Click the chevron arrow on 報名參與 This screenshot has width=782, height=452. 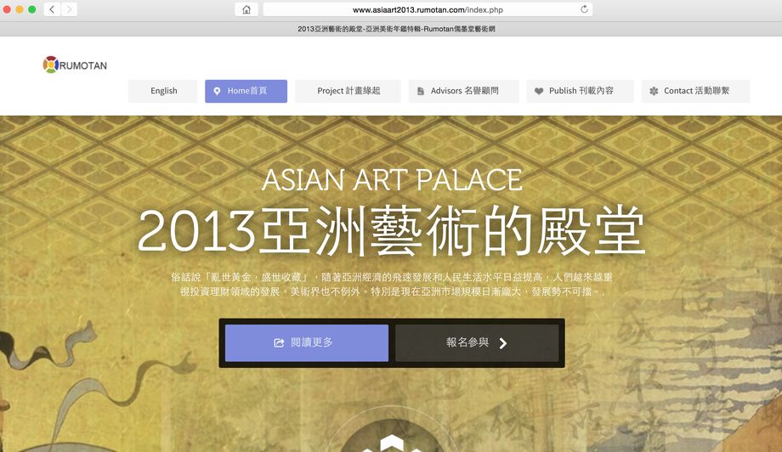[503, 343]
